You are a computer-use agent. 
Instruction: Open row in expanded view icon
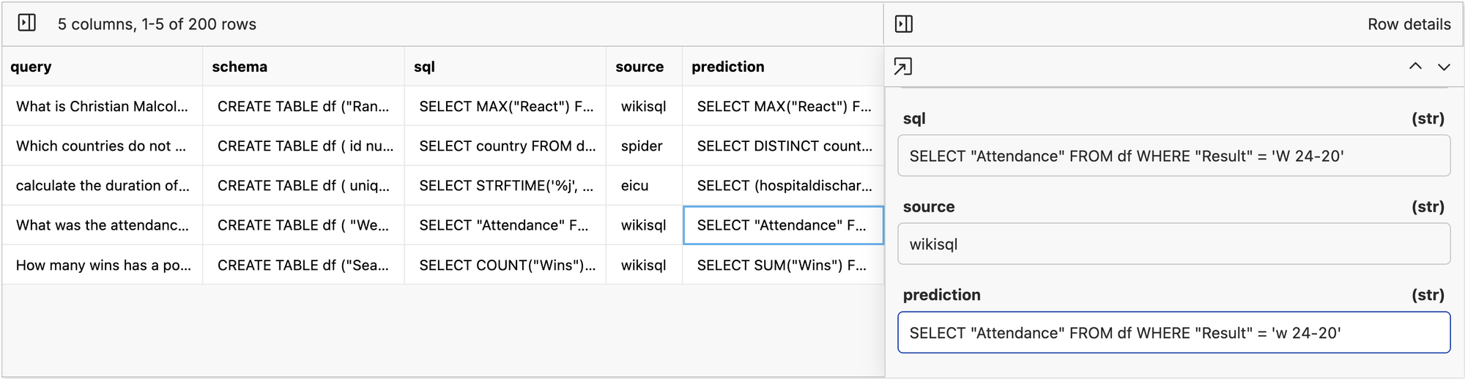(x=903, y=67)
